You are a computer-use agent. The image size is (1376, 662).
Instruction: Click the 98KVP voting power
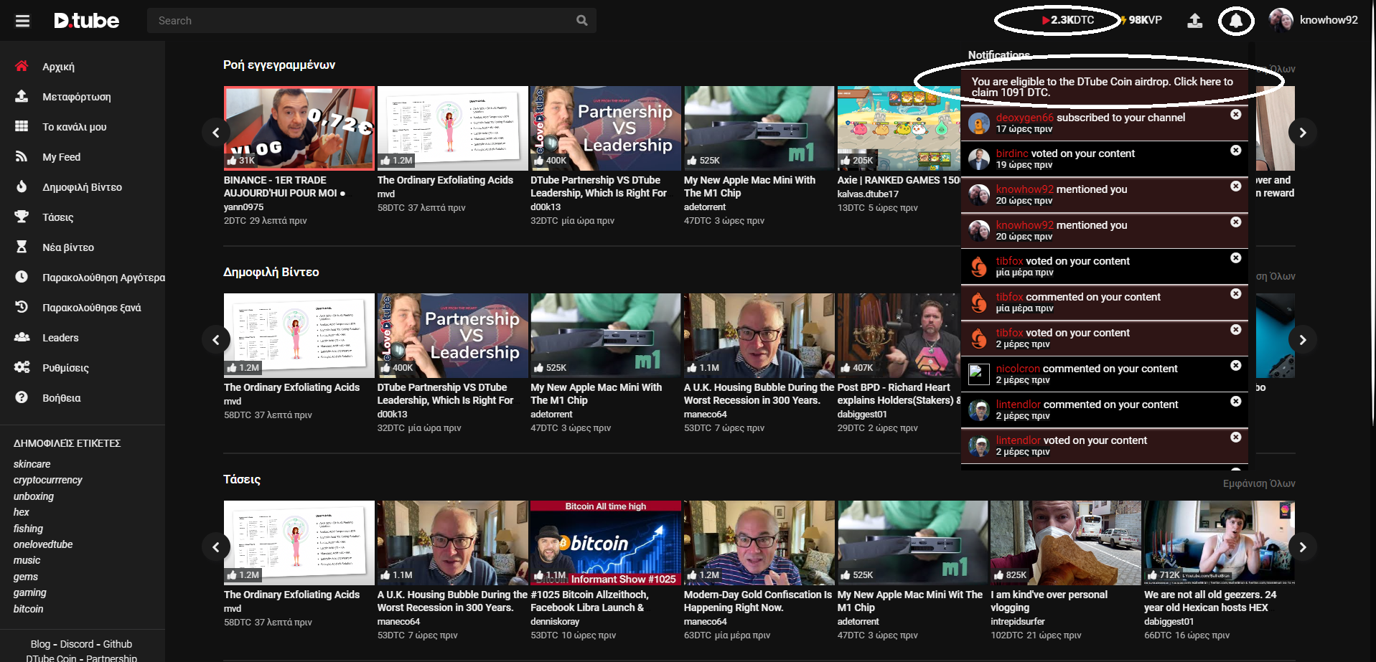(x=1141, y=20)
